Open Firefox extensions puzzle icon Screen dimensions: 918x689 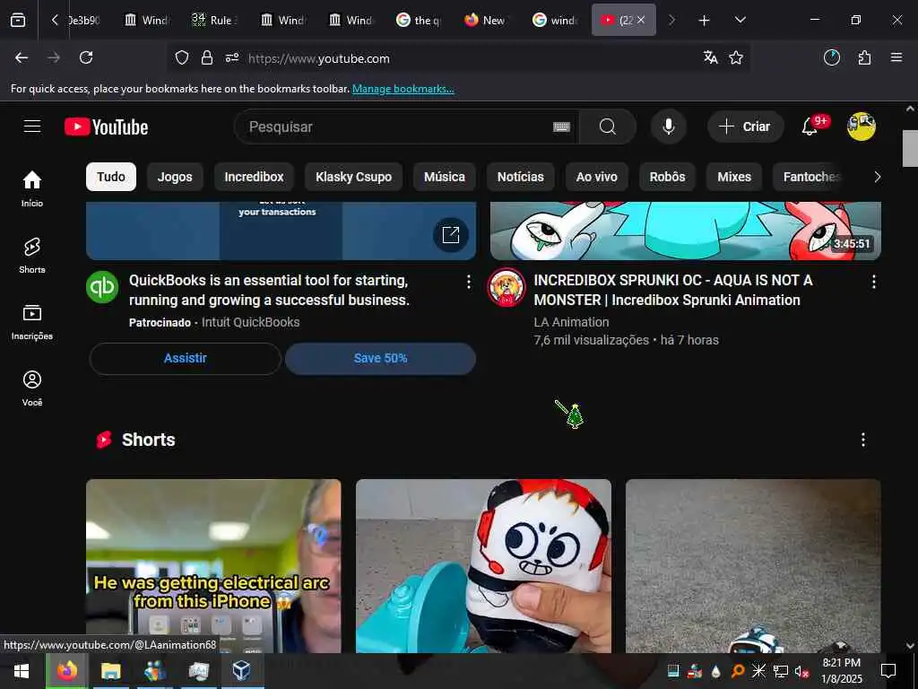tap(864, 57)
